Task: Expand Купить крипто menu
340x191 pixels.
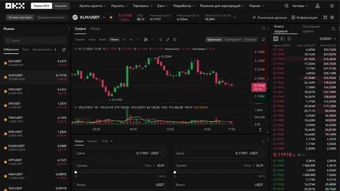Action: [x=92, y=6]
